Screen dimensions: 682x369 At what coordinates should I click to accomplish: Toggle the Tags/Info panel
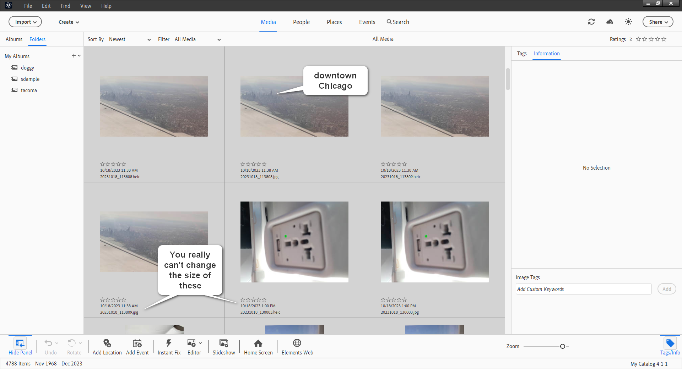click(x=670, y=346)
